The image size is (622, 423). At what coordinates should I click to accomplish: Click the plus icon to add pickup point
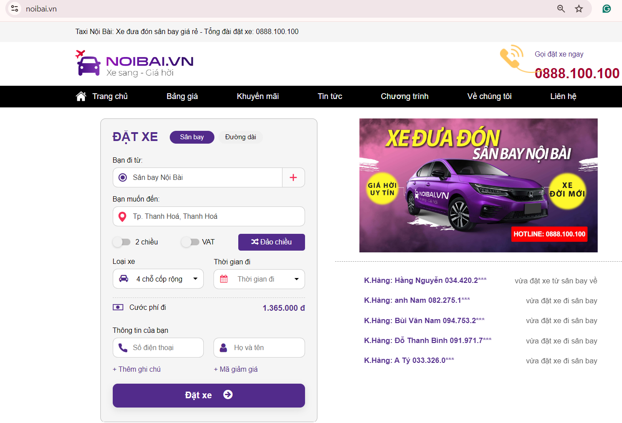pos(293,177)
